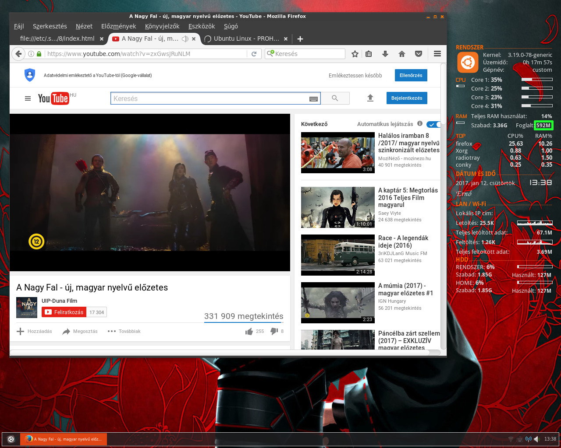This screenshot has height=448, width=561.
Task: Reload the page with refresh icon
Action: pos(254,54)
